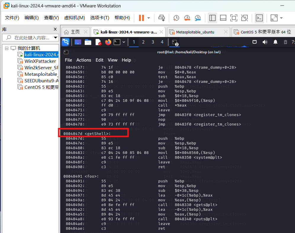Open the volume control tray icon

click(x=265, y=42)
